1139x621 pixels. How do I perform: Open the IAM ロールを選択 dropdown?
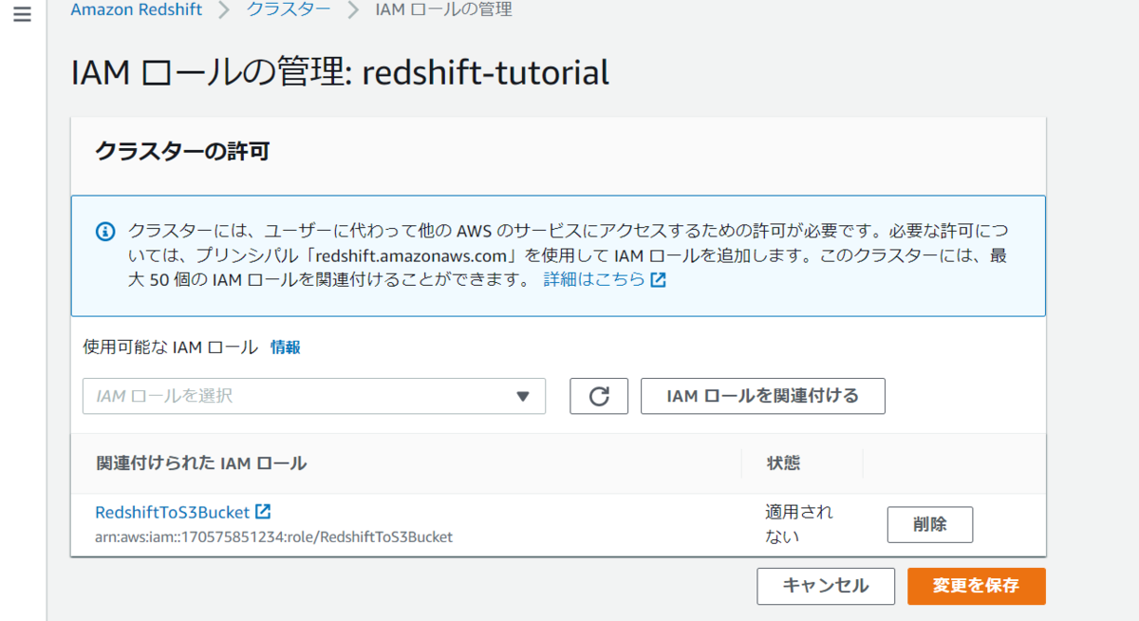[x=314, y=396]
